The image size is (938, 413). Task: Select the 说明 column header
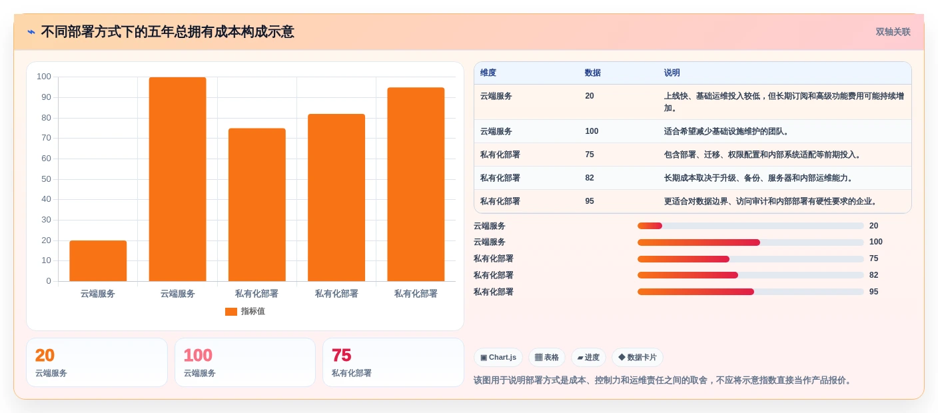coord(672,73)
